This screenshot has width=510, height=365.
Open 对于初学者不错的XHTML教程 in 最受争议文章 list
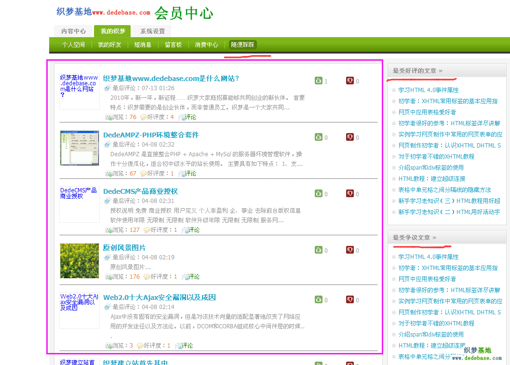tap(436, 324)
